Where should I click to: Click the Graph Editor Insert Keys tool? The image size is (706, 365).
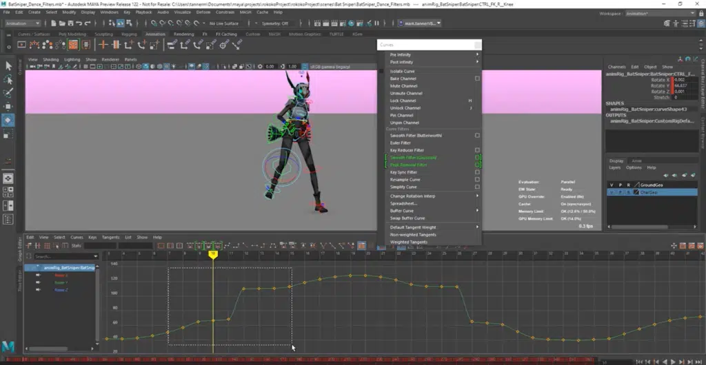[x=38, y=246]
